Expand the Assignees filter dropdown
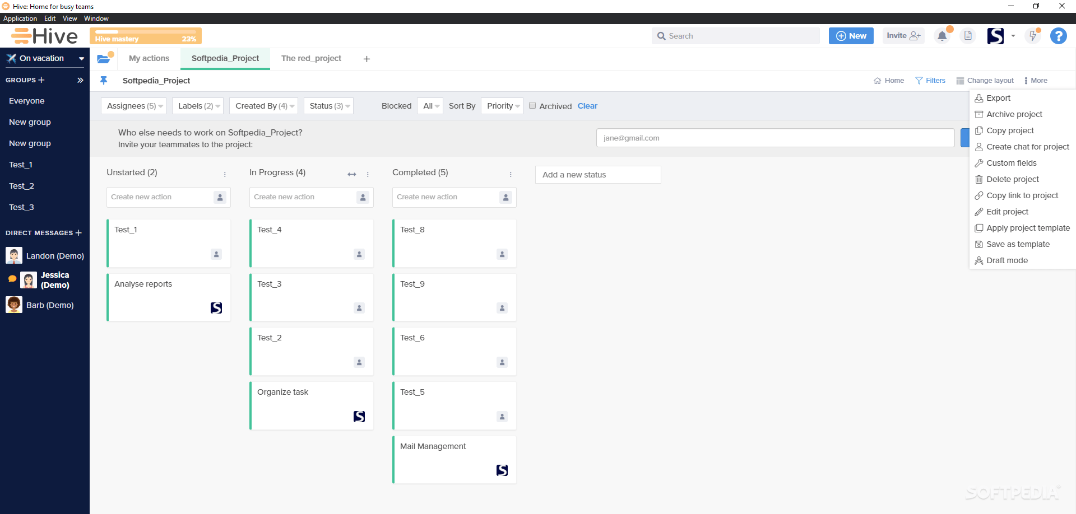This screenshot has width=1076, height=514. 133,106
